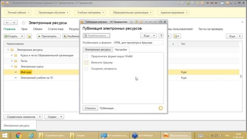The height and width of the screenshot is (139, 247).
Task: Go forward with the right arrow button
Action: pos(14,23)
